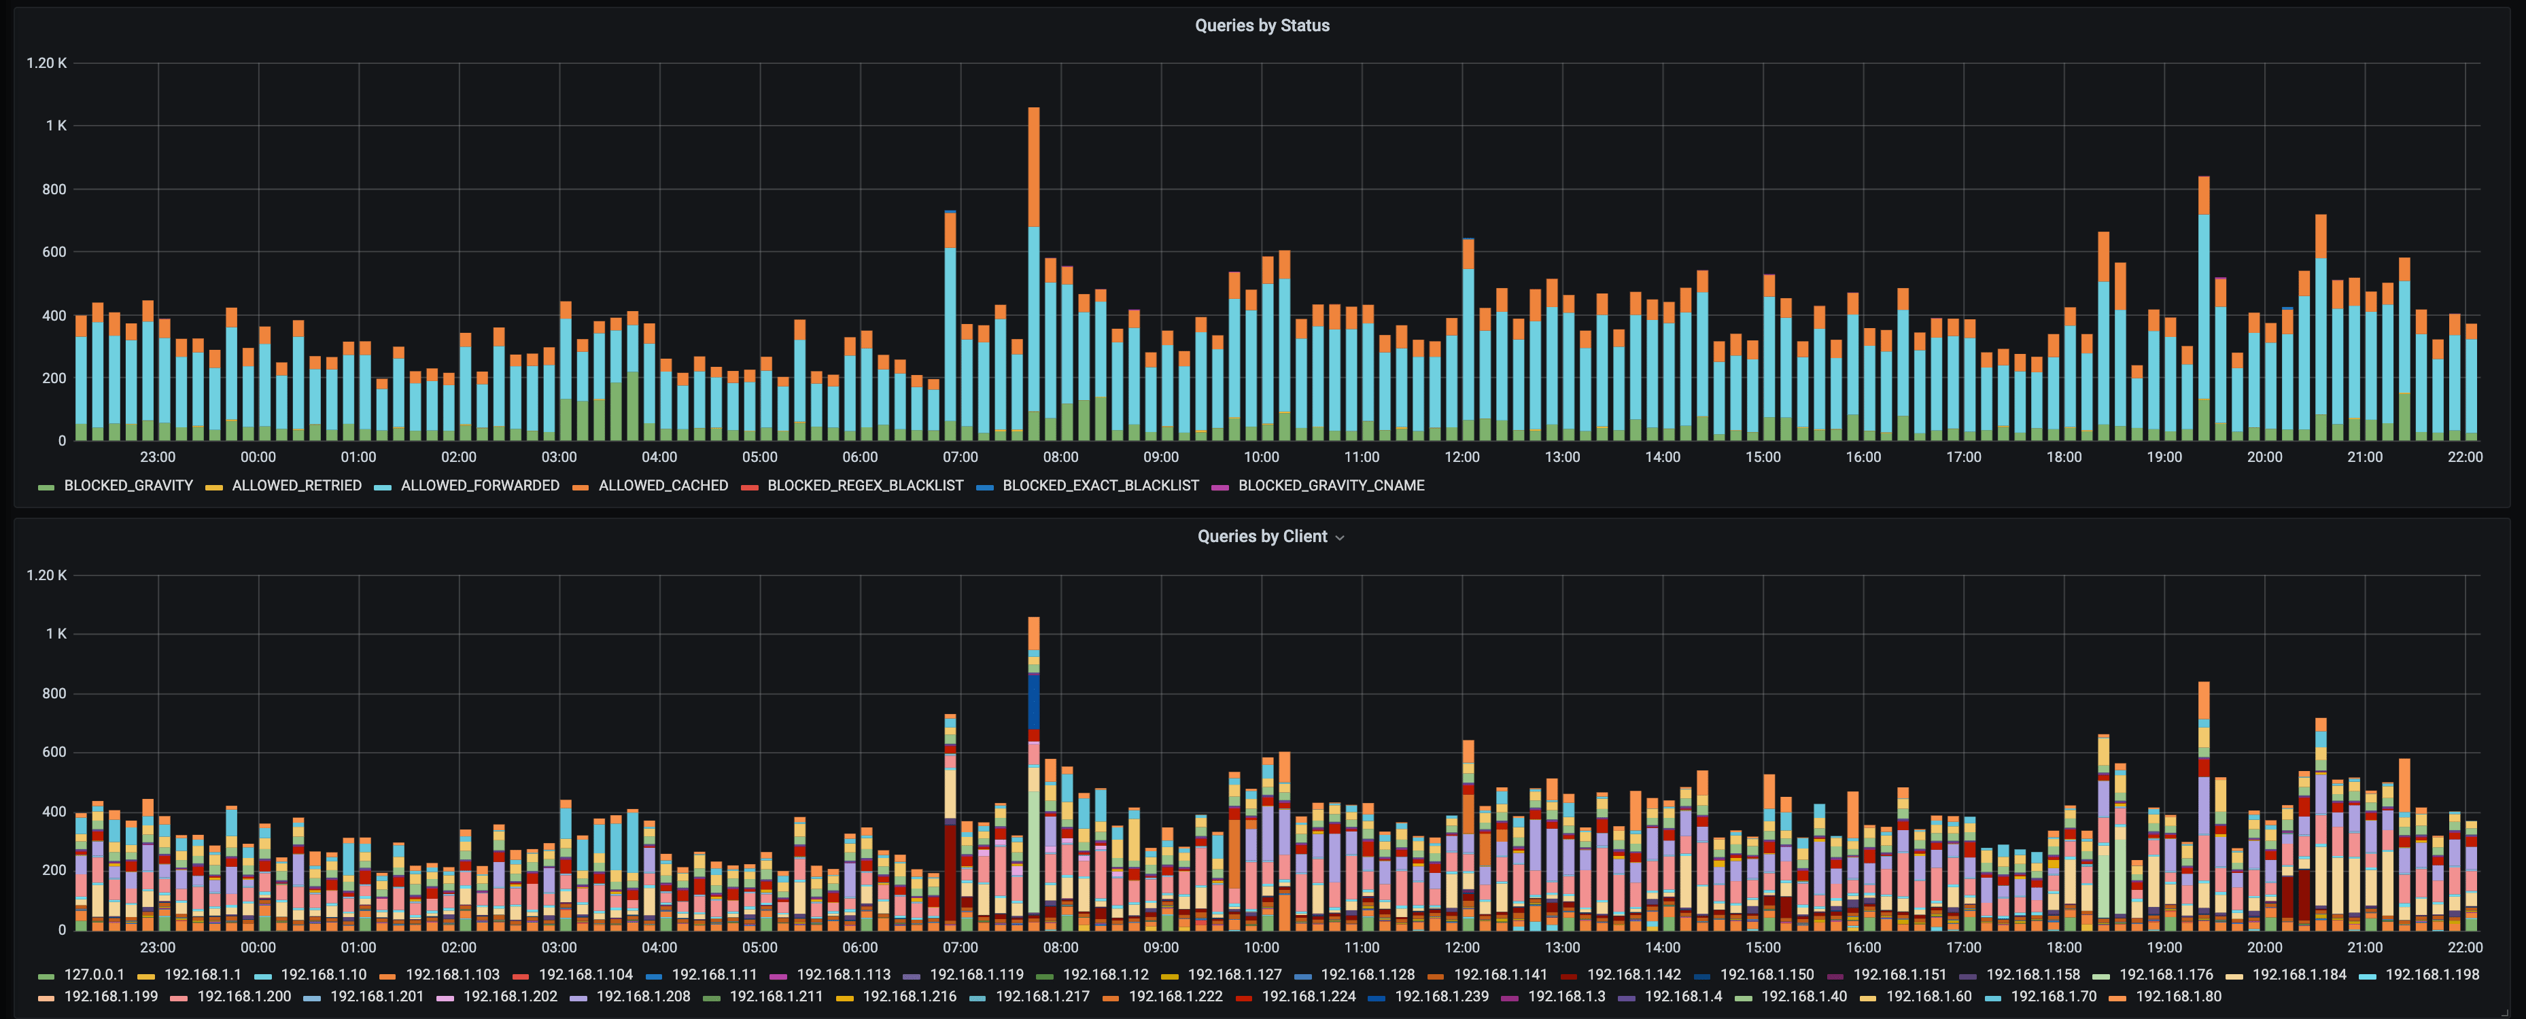Toggle the ALLOWED_CACHED legend entry

click(663, 485)
